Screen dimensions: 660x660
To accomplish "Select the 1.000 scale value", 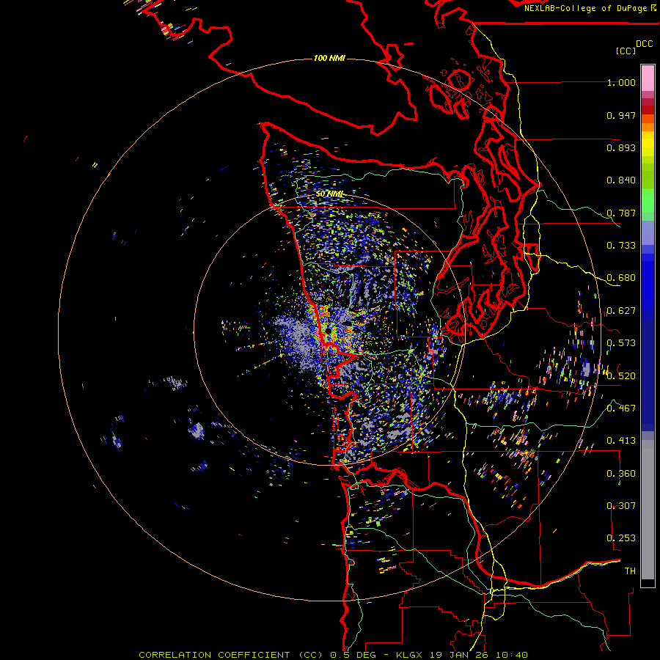I will click(621, 82).
